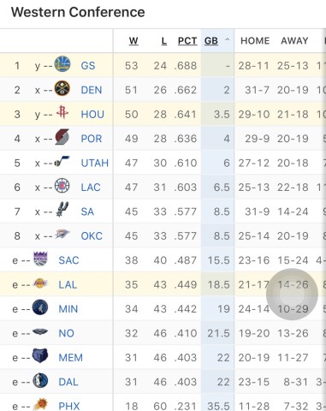
Task: Open the LA Clippers logo
Action: pos(62,186)
